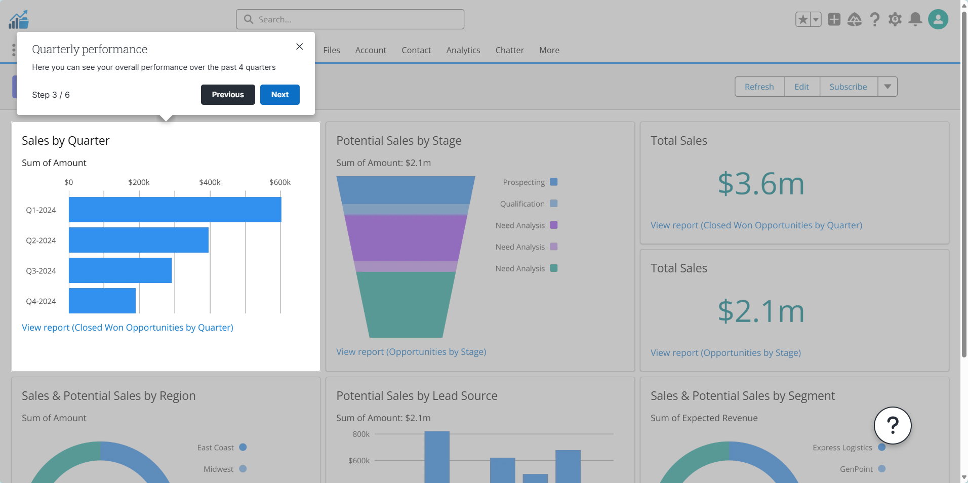Expand the favorites list dropdown arrow

click(816, 20)
